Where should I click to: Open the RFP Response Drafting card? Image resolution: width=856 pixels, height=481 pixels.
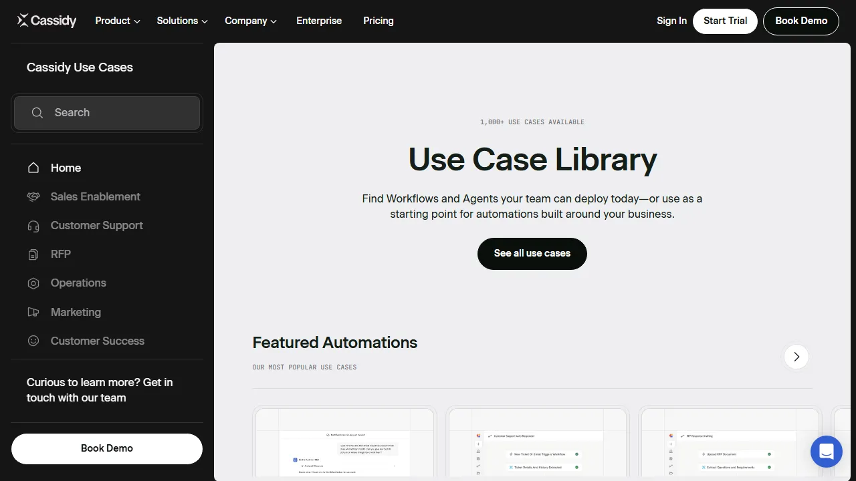tap(730, 443)
